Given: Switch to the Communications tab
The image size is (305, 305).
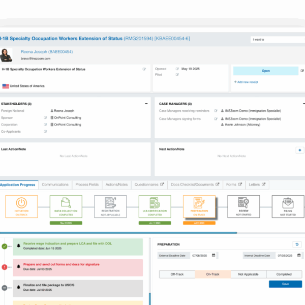Looking at the screenshot, I should click(x=55, y=185).
